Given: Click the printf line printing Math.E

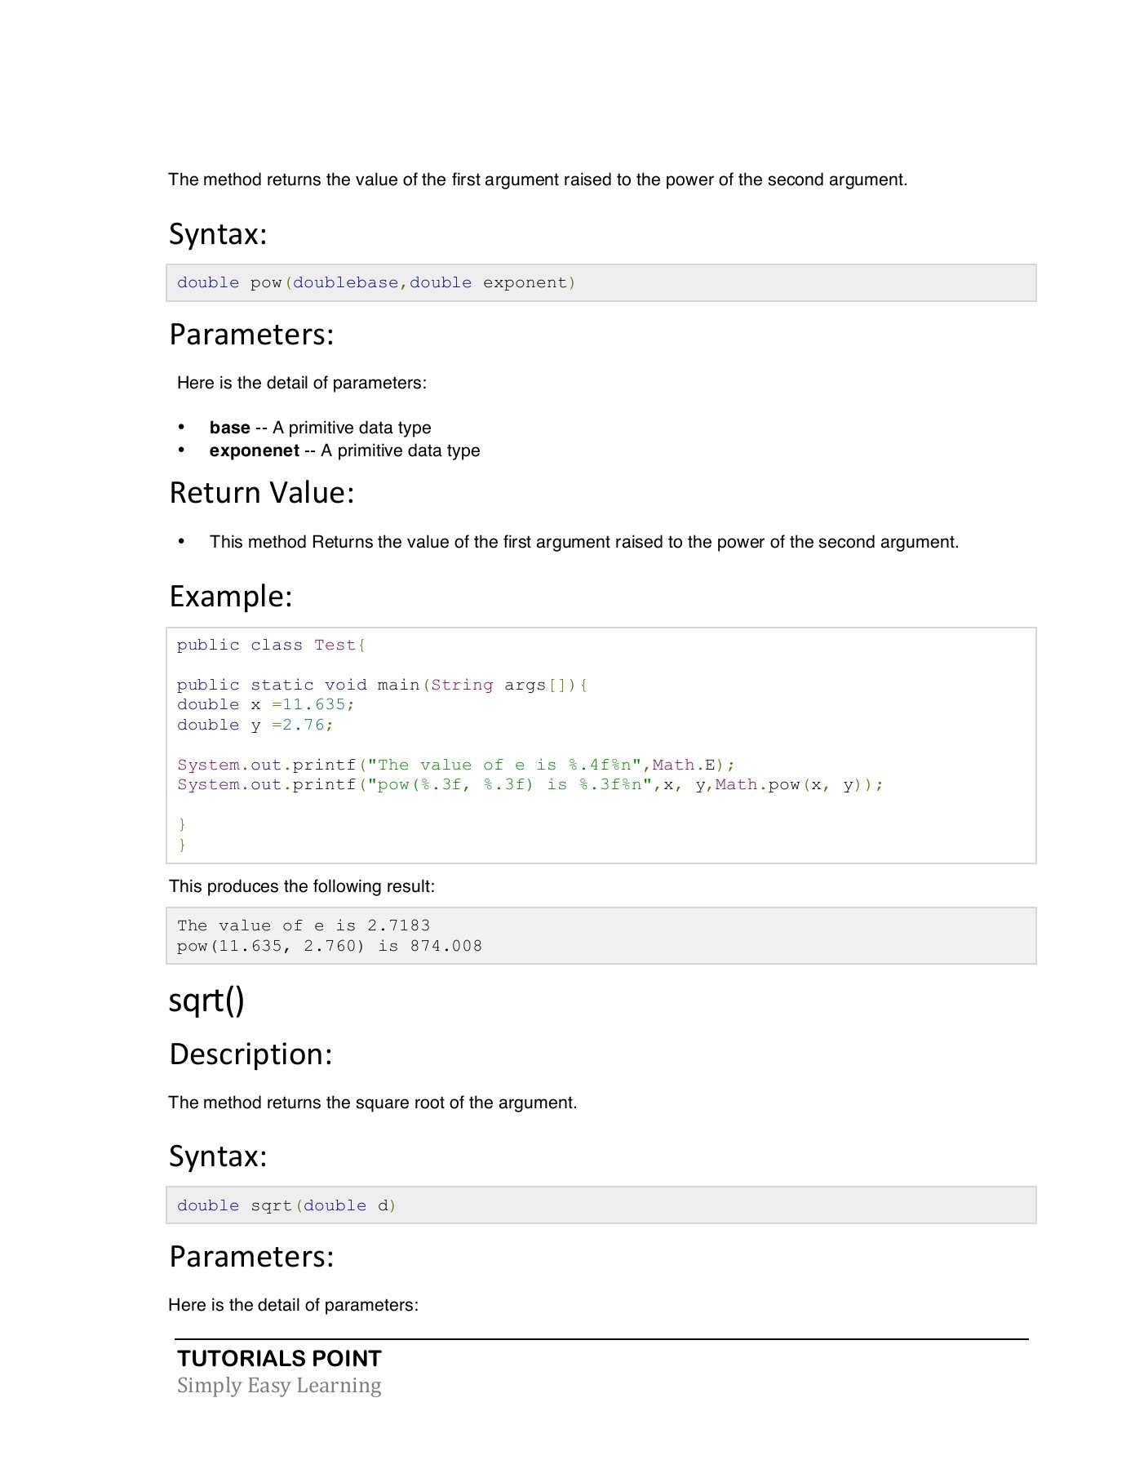Looking at the screenshot, I should tap(455, 765).
